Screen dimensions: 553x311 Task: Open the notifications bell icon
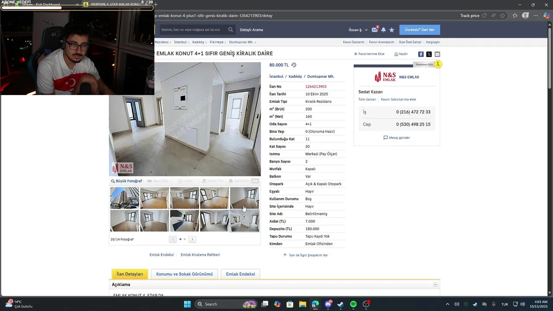[x=383, y=30]
